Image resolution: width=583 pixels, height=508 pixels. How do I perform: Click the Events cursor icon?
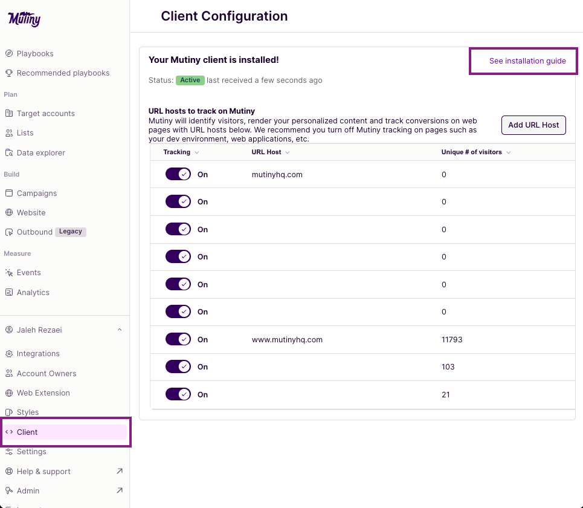[9, 272]
